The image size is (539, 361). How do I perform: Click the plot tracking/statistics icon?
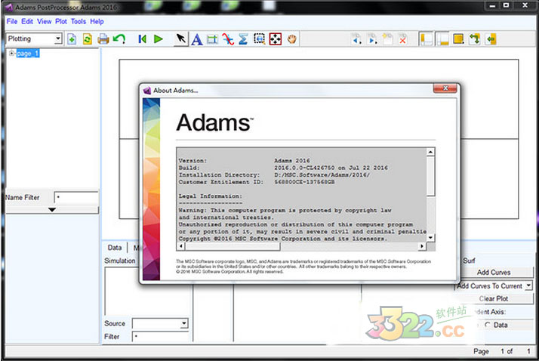coord(212,39)
